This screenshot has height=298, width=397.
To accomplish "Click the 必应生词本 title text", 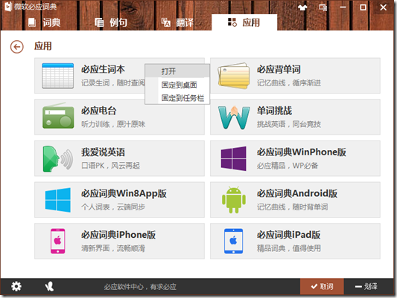I will pyautogui.click(x=103, y=69).
